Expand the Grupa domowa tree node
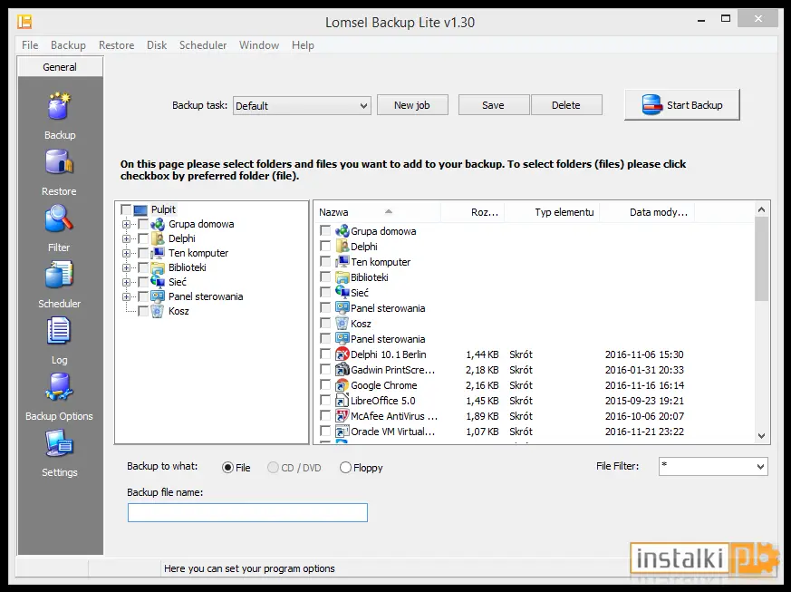 126,224
